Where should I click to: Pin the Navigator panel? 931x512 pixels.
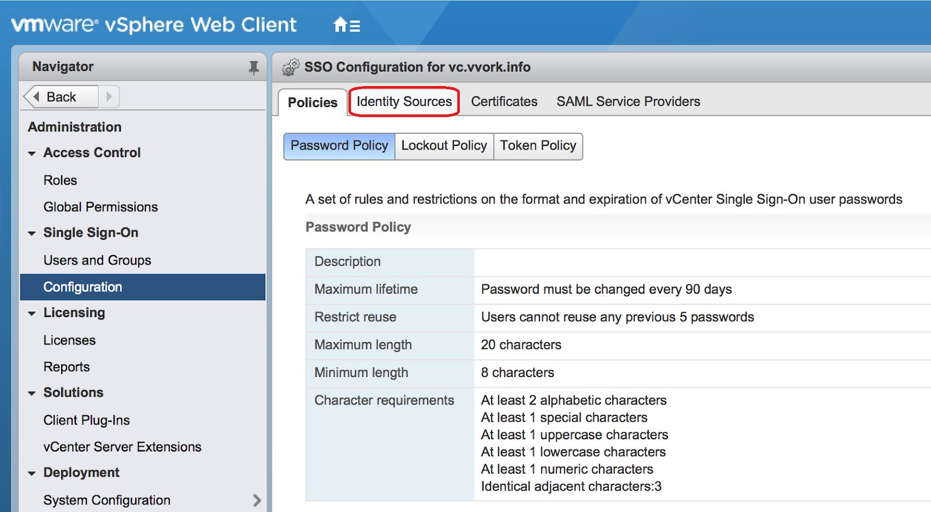point(254,67)
